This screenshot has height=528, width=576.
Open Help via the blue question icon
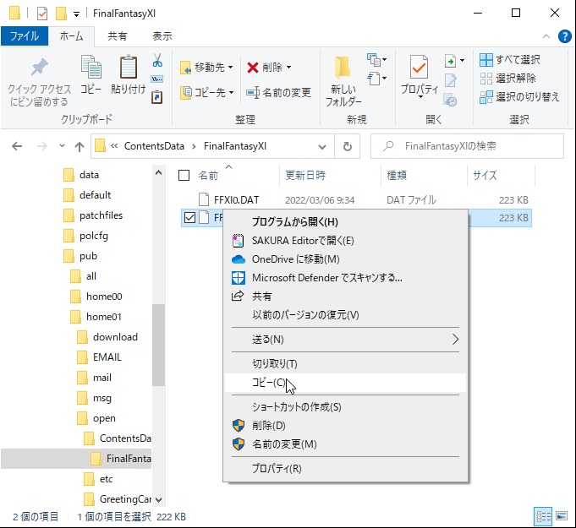(564, 36)
